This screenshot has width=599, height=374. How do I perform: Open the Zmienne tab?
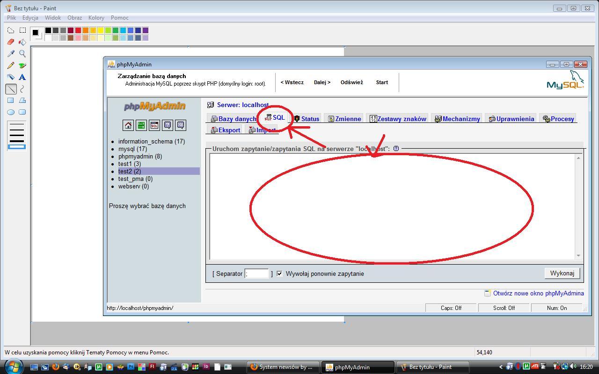coord(344,119)
